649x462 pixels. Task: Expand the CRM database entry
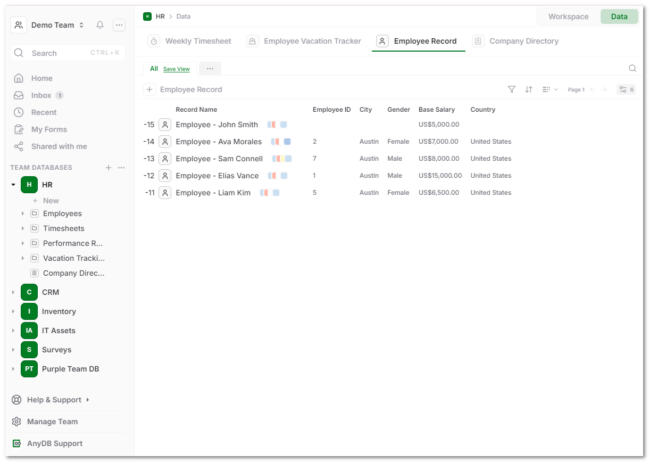(x=13, y=292)
